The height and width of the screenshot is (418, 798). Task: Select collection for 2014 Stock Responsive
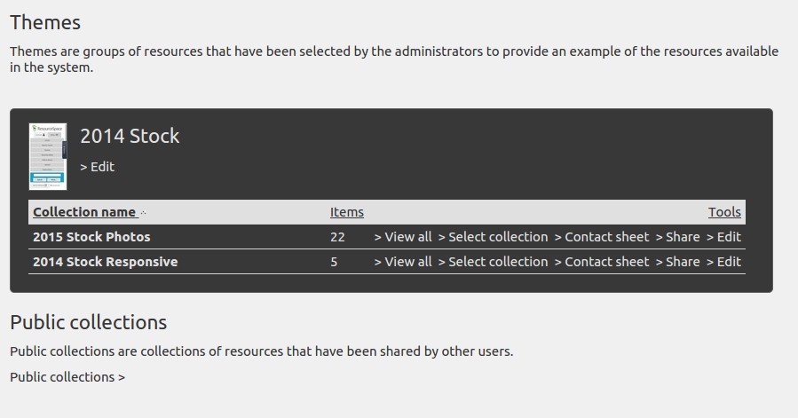tap(493, 262)
